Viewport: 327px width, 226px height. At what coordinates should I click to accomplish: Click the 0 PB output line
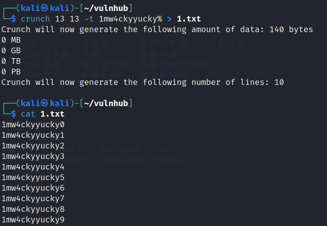point(11,72)
